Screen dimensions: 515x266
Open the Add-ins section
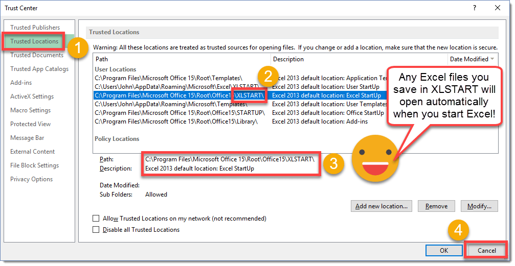[21, 83]
